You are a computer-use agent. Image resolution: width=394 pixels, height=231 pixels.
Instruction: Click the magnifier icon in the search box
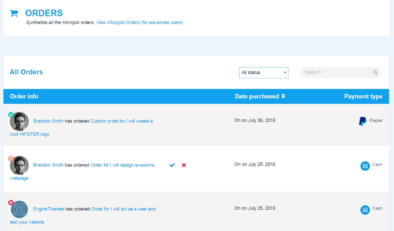[375, 73]
